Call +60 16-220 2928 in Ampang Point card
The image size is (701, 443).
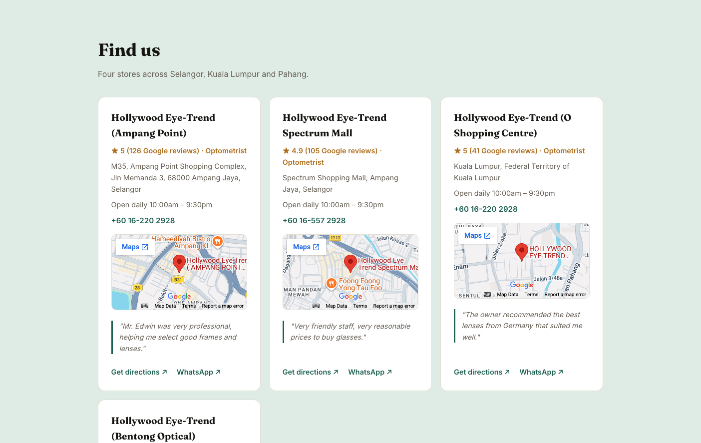[x=143, y=221]
